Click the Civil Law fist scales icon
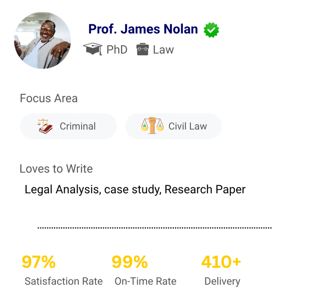Screen dimensions: 314x301 coord(152,126)
